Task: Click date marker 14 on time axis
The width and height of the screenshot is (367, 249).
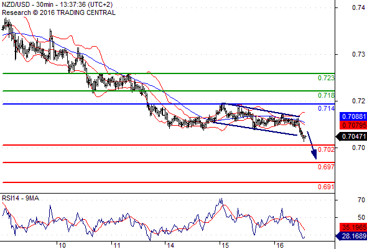Action: click(170, 245)
